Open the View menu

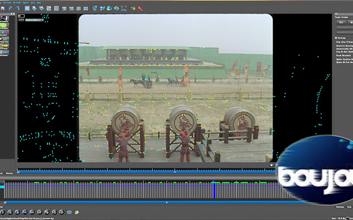pyautogui.click(x=33, y=3)
